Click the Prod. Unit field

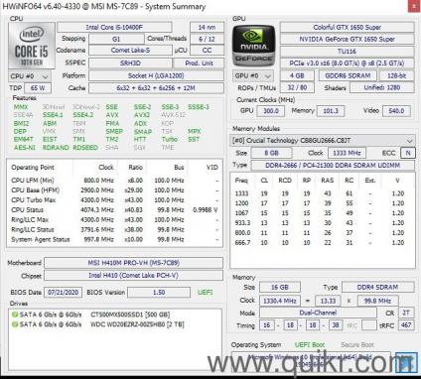point(199,63)
